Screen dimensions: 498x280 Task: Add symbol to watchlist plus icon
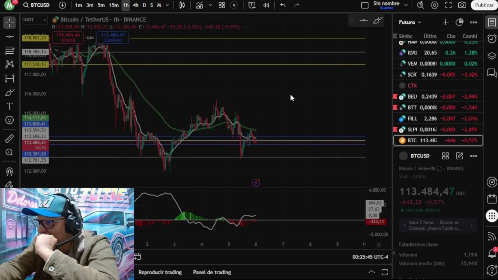[x=445, y=22]
